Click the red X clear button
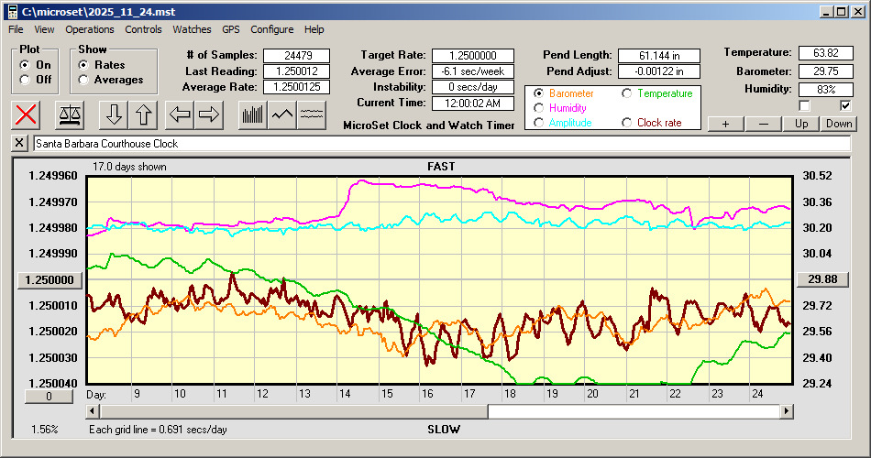Viewport: 871px width, 458px height. tap(28, 114)
